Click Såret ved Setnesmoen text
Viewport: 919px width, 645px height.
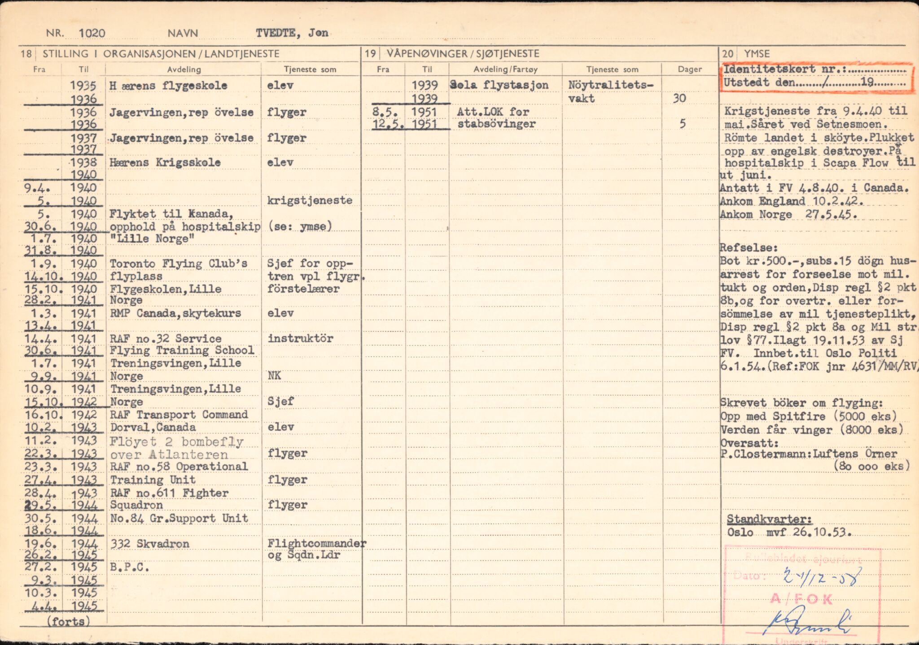820,124
